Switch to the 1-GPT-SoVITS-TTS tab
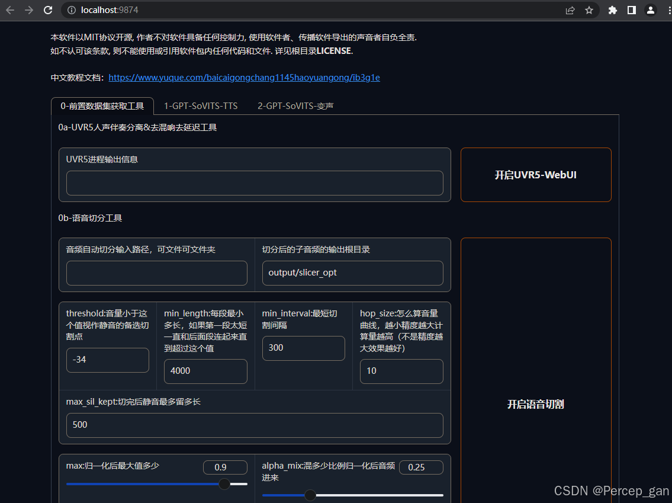 tap(201, 106)
